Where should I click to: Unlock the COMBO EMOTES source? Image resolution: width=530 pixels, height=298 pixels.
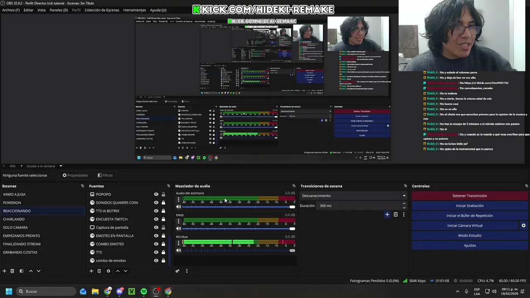tap(163, 244)
